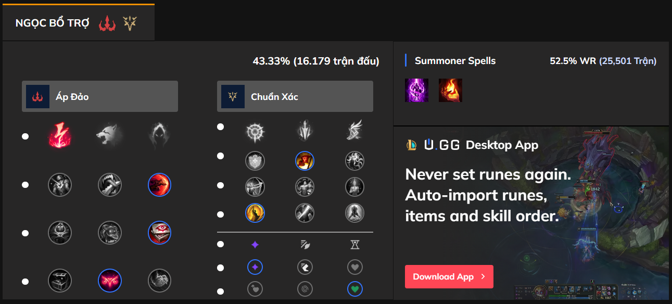This screenshot has height=304, width=672.
Task: Select the Taste of Blood fanged mouth rune
Action: 109,184
